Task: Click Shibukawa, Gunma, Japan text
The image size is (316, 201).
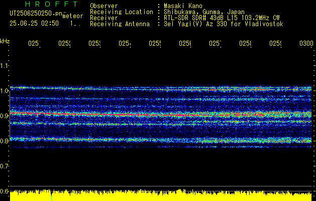Action: coord(204,12)
